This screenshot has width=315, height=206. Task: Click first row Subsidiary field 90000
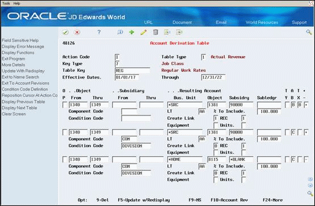pos(241,105)
